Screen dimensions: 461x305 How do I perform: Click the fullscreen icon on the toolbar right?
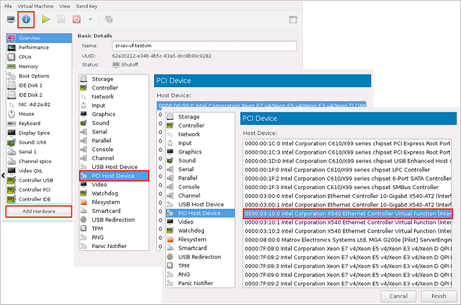click(x=294, y=18)
